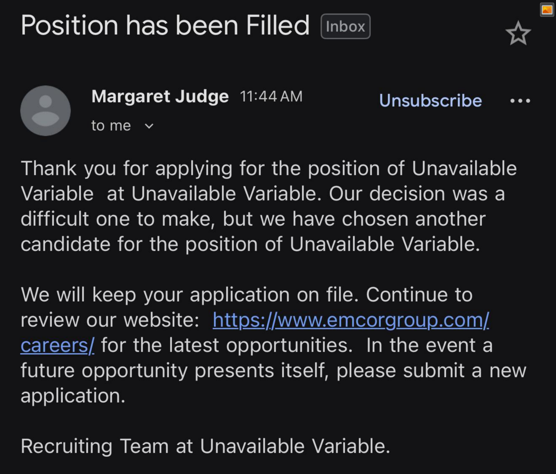Click "In the event a" sentence start
Screen dimensions: 556x474
429,345
